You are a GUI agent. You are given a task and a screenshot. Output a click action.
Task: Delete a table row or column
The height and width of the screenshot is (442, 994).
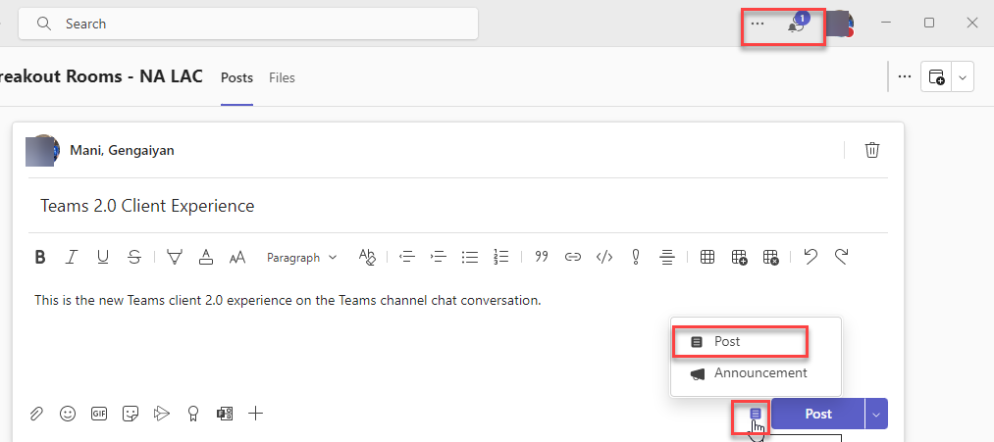click(771, 257)
